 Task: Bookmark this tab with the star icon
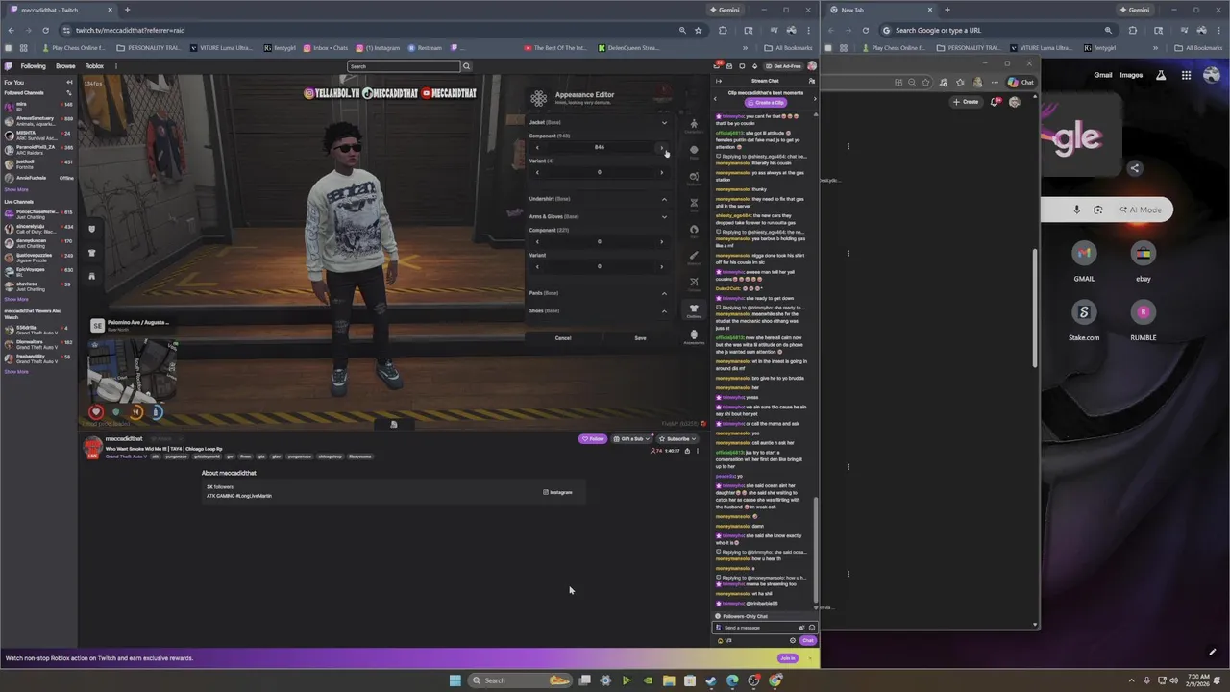698,30
